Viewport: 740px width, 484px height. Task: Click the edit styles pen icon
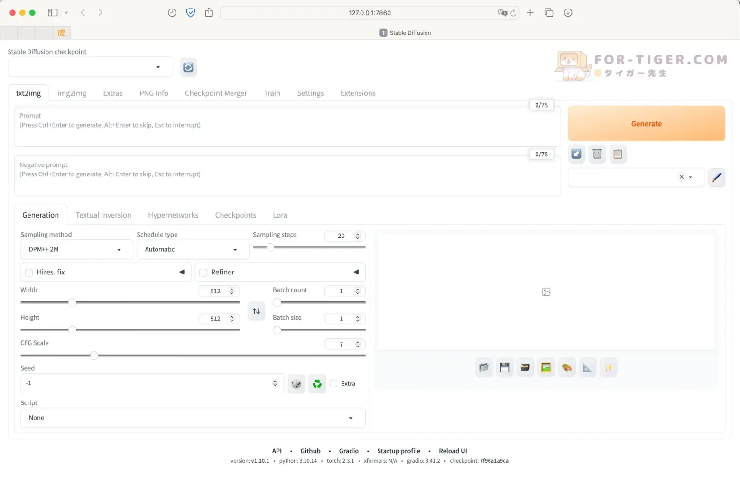click(716, 177)
